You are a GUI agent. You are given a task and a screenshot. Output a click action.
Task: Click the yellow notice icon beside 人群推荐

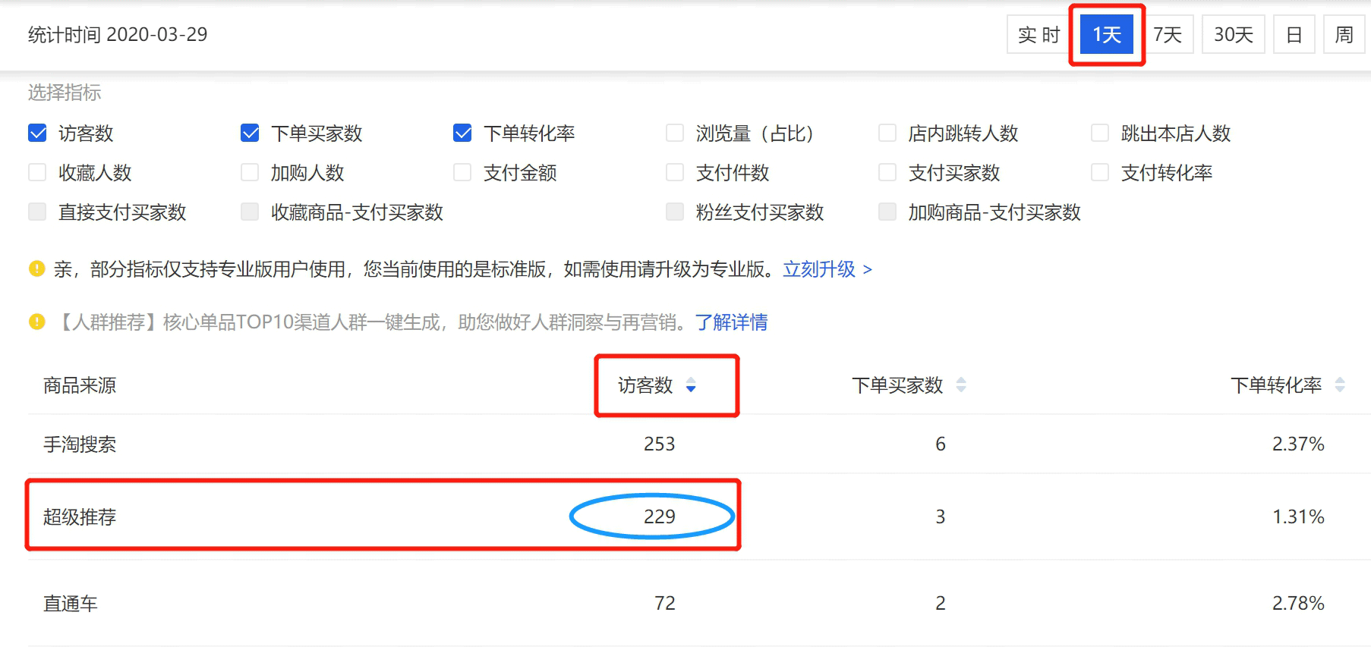36,322
